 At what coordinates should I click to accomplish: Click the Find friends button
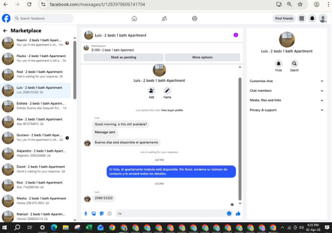[284, 19]
